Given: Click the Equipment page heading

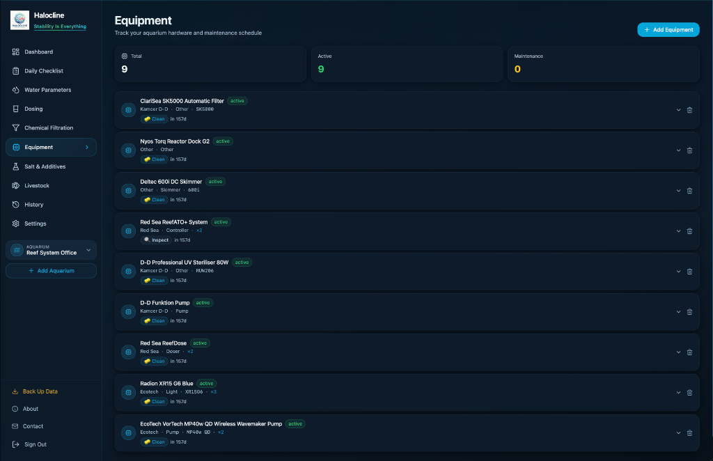Looking at the screenshot, I should pos(143,21).
